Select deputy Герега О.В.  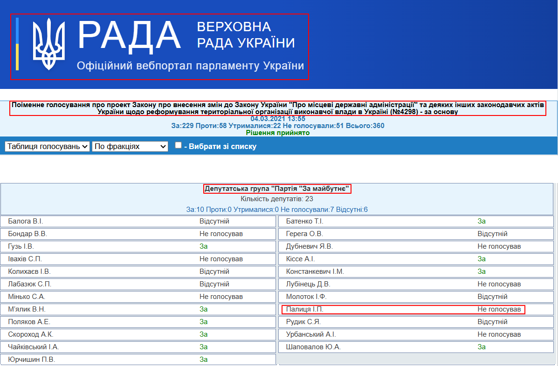304,234
